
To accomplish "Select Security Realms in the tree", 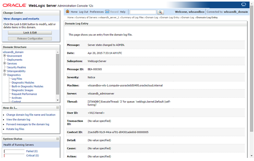I will (x=16, y=67).
